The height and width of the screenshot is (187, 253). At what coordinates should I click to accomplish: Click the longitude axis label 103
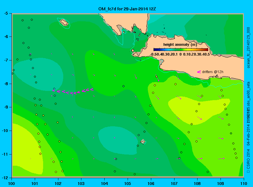81,184
